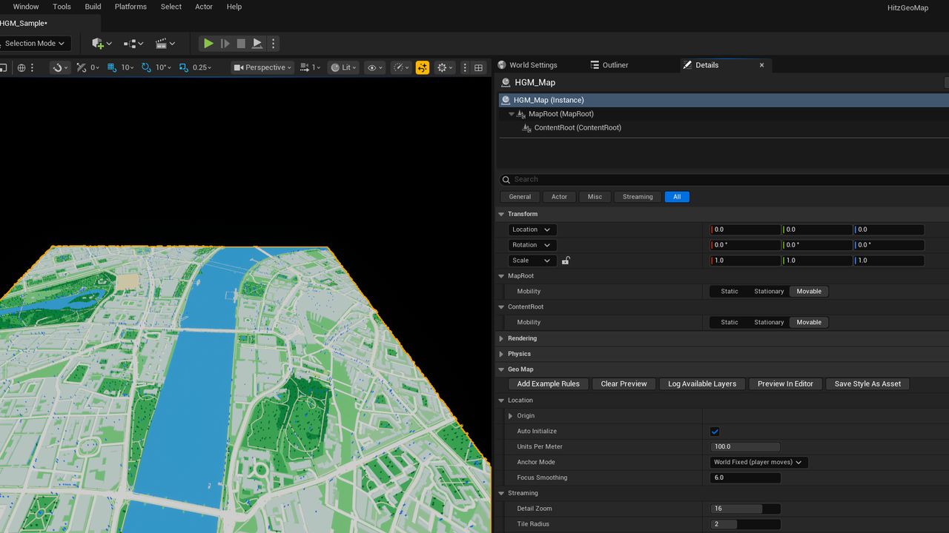The image size is (949, 533).
Task: Toggle the rotation snap icon
Action: (x=146, y=67)
